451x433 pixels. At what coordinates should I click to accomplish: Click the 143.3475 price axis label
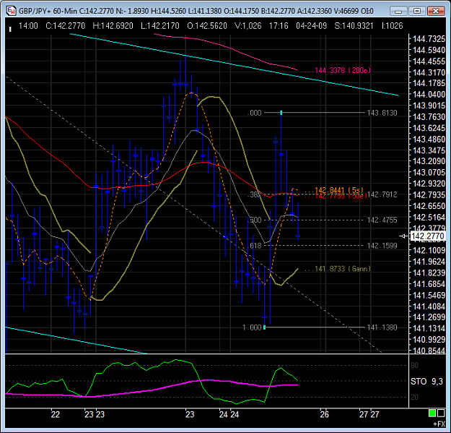(x=429, y=150)
